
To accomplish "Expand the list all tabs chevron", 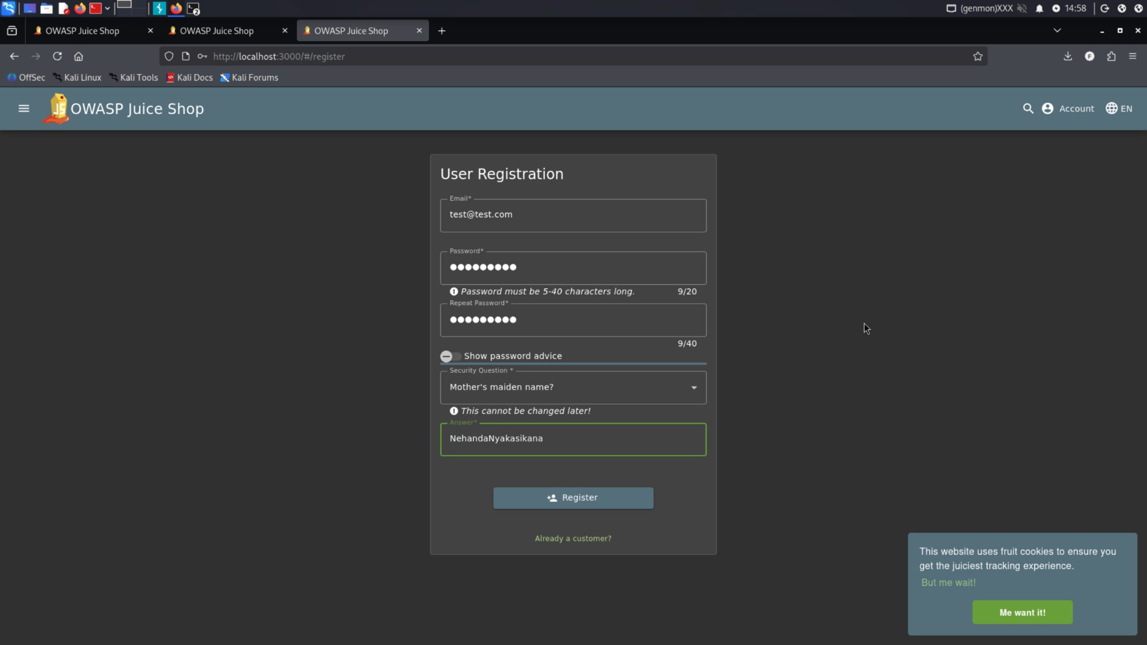I will tap(1057, 30).
